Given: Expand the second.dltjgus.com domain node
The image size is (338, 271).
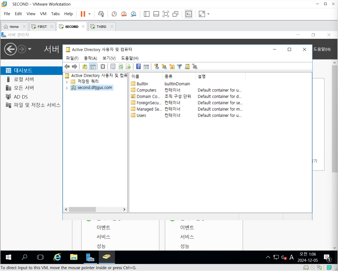Looking at the screenshot, I should click(67, 88).
